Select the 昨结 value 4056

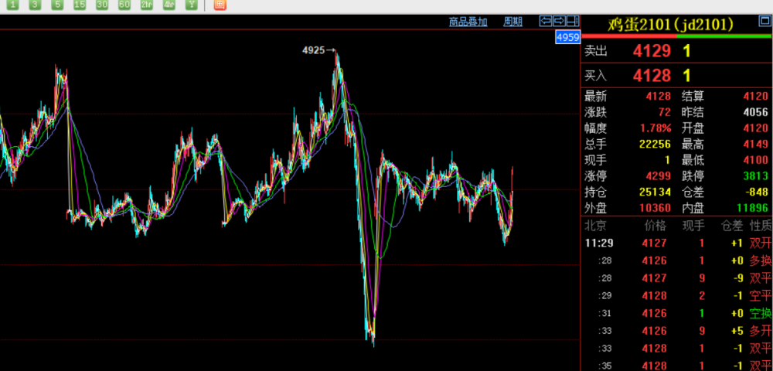point(756,112)
